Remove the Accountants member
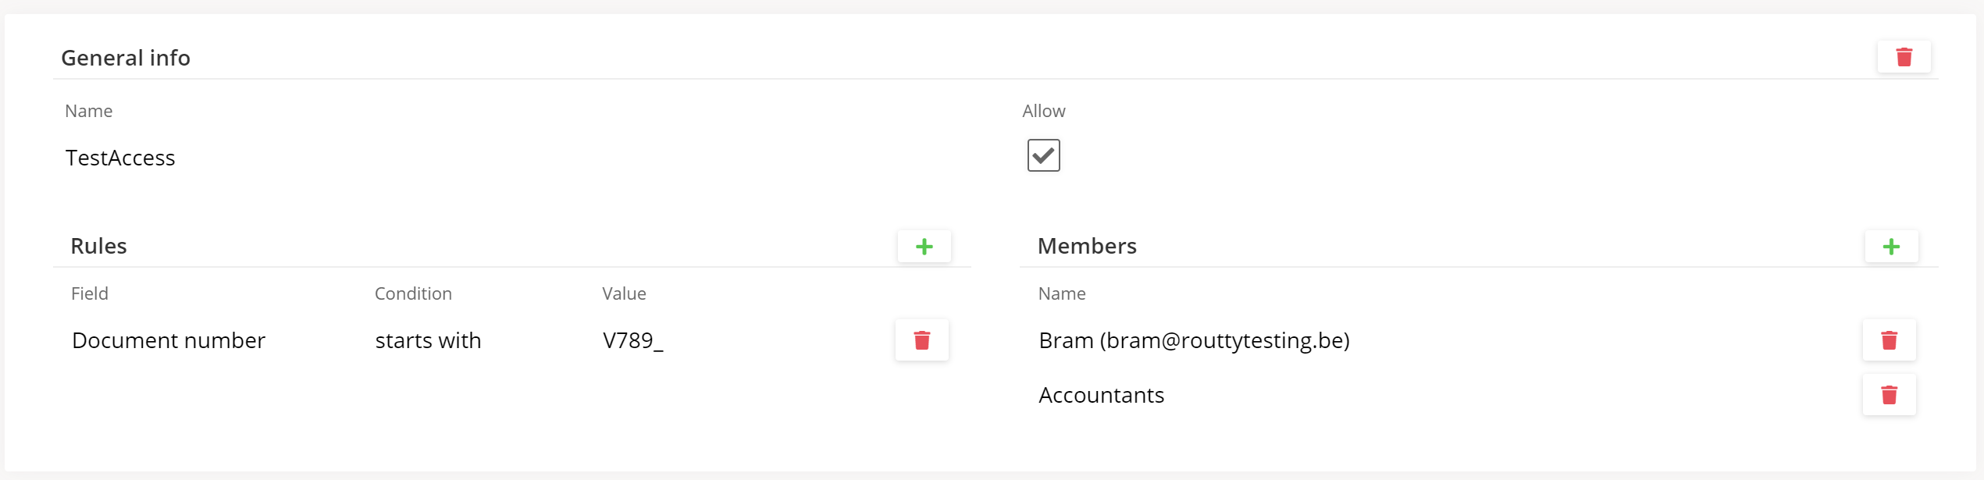The width and height of the screenshot is (1984, 480). pyautogui.click(x=1889, y=395)
